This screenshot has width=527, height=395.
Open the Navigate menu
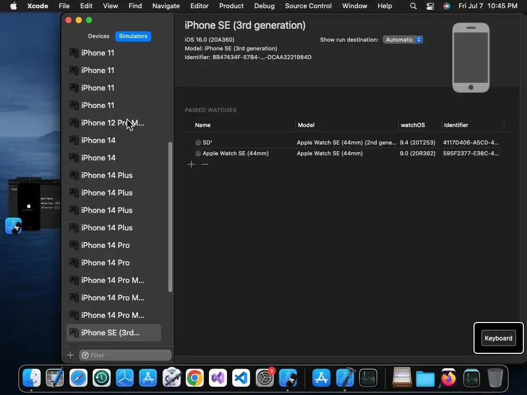166,6
